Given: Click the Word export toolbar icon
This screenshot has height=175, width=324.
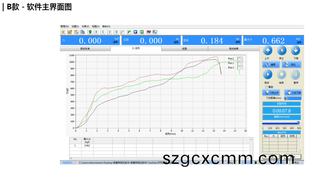Looking at the screenshot, I should 136,32.
